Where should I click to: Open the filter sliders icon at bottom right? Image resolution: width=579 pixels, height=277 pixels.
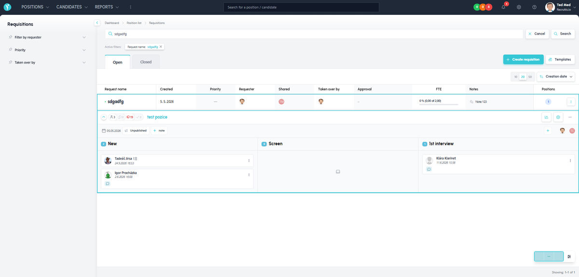point(570,256)
